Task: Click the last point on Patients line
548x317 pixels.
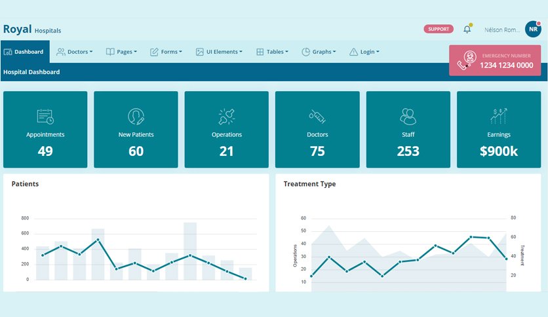Action: tap(245, 278)
